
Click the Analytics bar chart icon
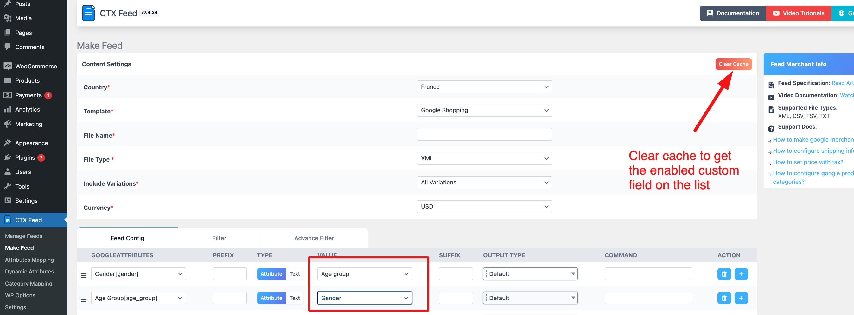pyautogui.click(x=8, y=109)
